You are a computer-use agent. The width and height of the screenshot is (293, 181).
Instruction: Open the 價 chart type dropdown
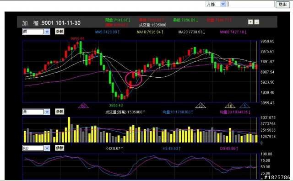36,32
